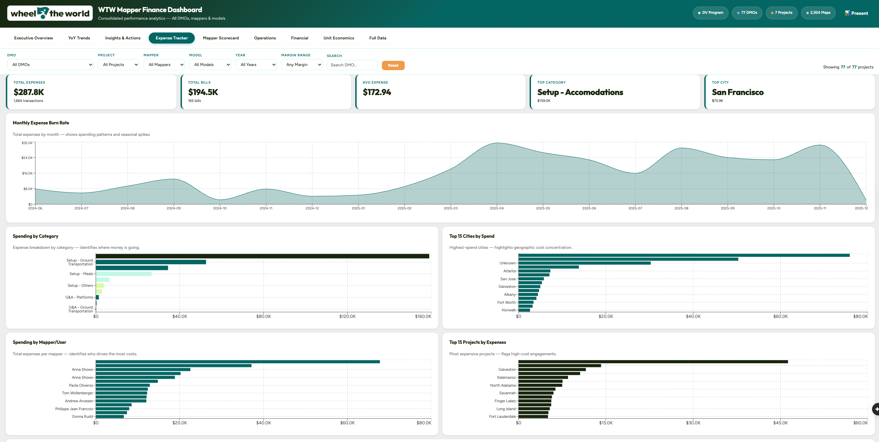Toggle the 77 DMOs badge
Viewport: 879px width, 442px height.
click(x=747, y=12)
